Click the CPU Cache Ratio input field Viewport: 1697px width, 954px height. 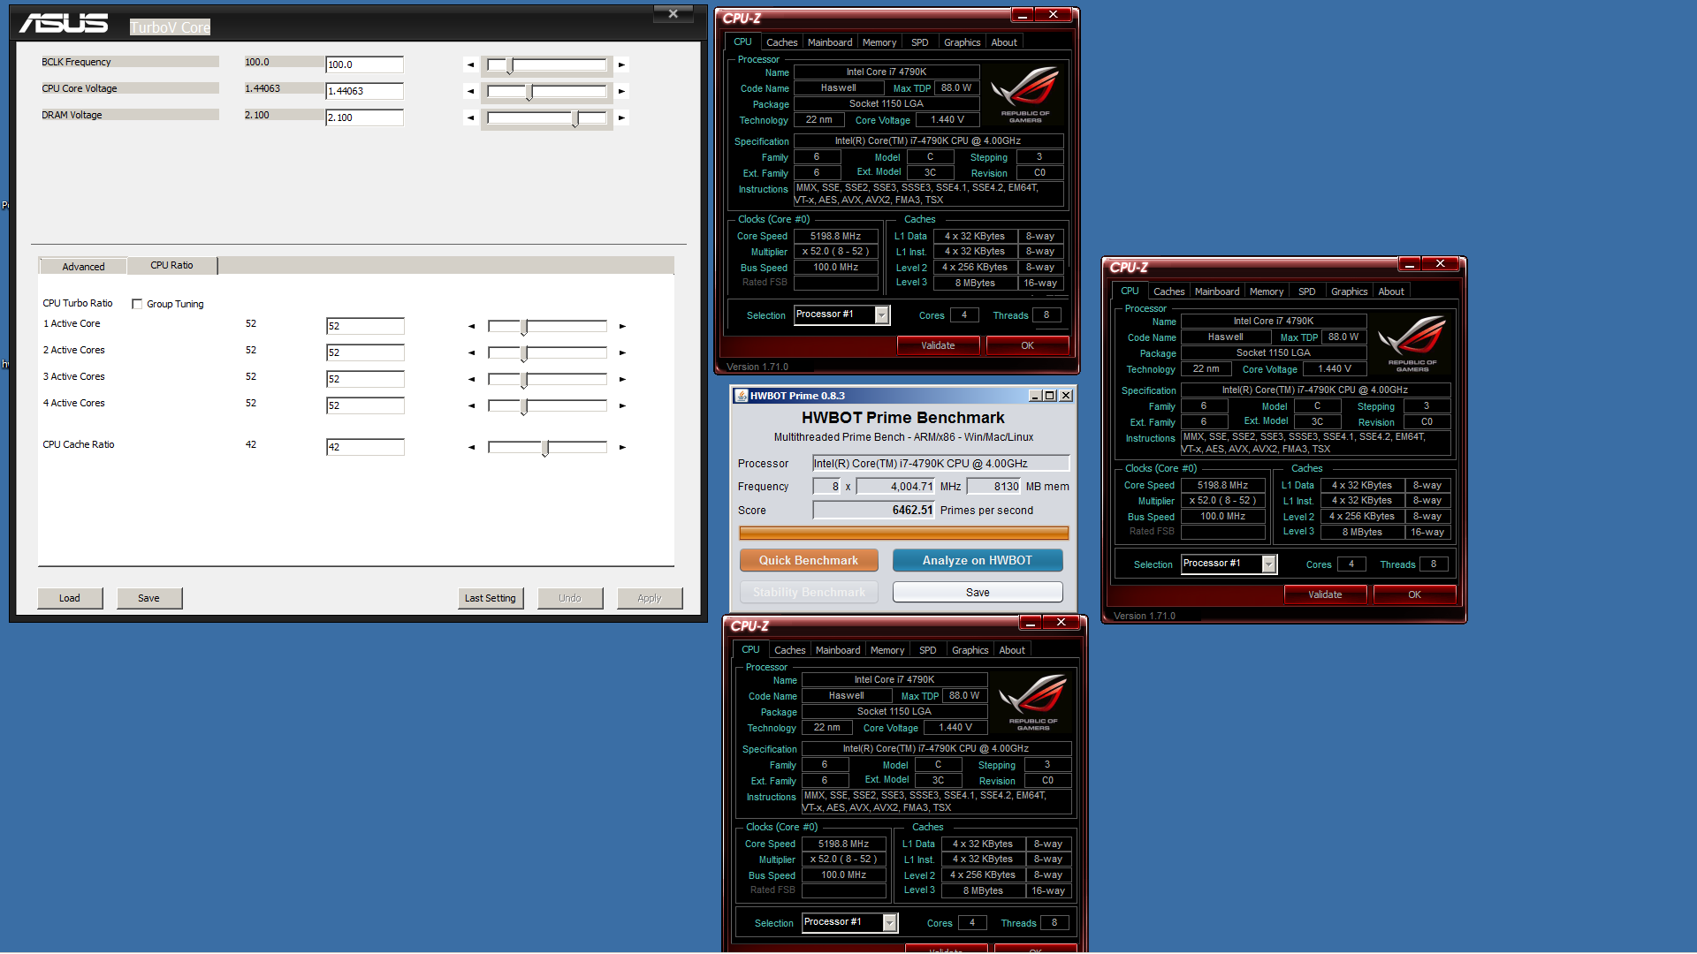(x=365, y=447)
